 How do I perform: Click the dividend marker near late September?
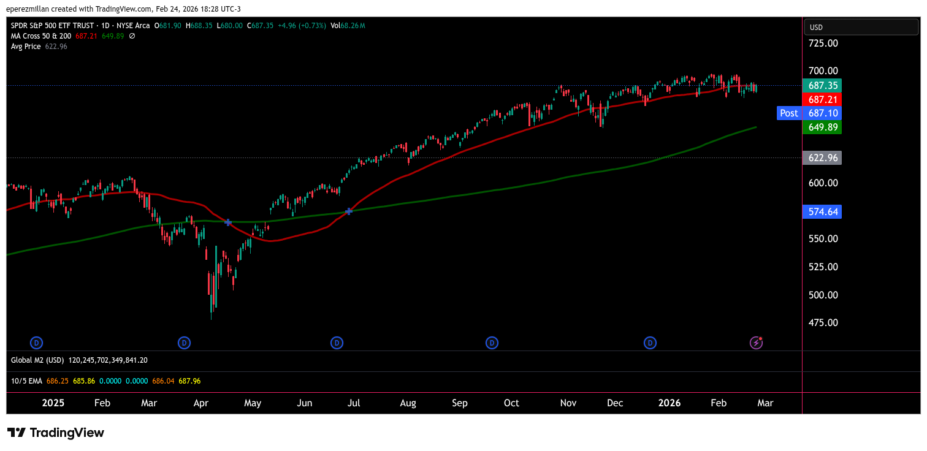pos(492,343)
